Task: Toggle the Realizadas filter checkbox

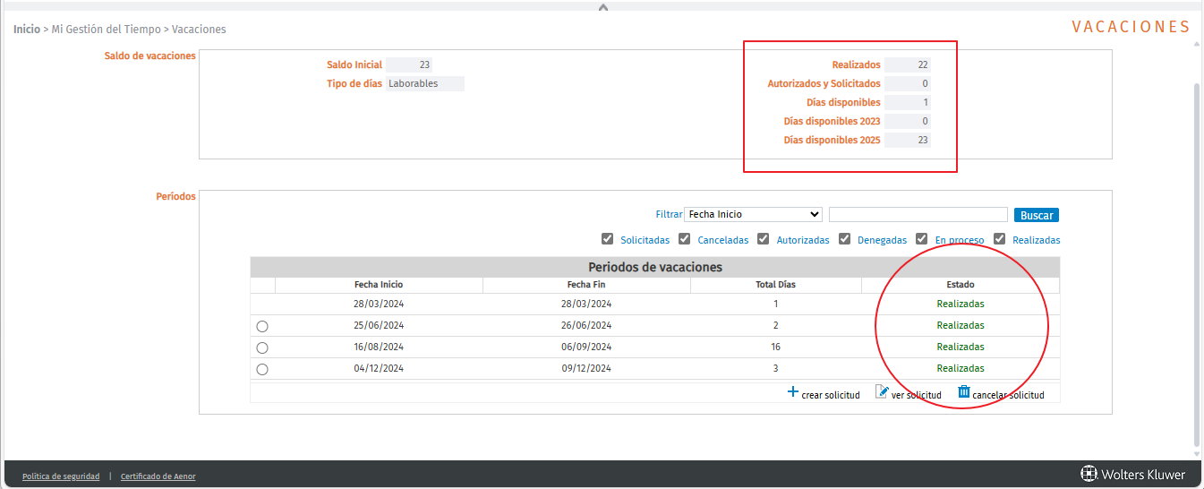Action: coord(1000,239)
